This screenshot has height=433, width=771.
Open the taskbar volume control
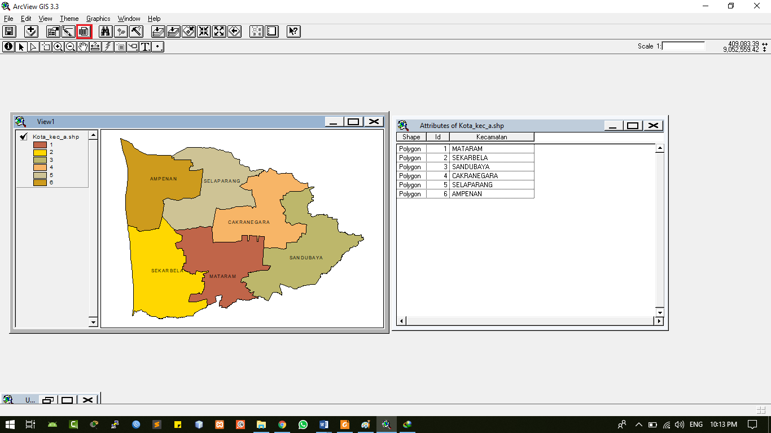pos(680,425)
